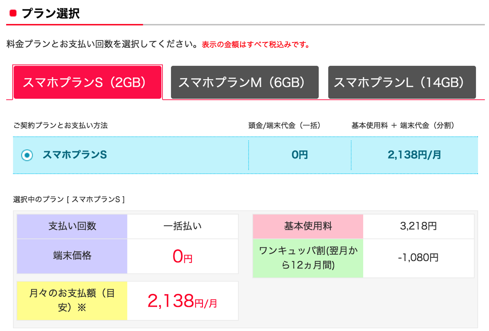Switch to the スマホプランM (6GB) tab
The width and height of the screenshot is (489, 331).
point(244,83)
